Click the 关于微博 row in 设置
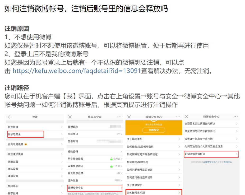245x195 pixels. pyautogui.click(x=35, y=193)
